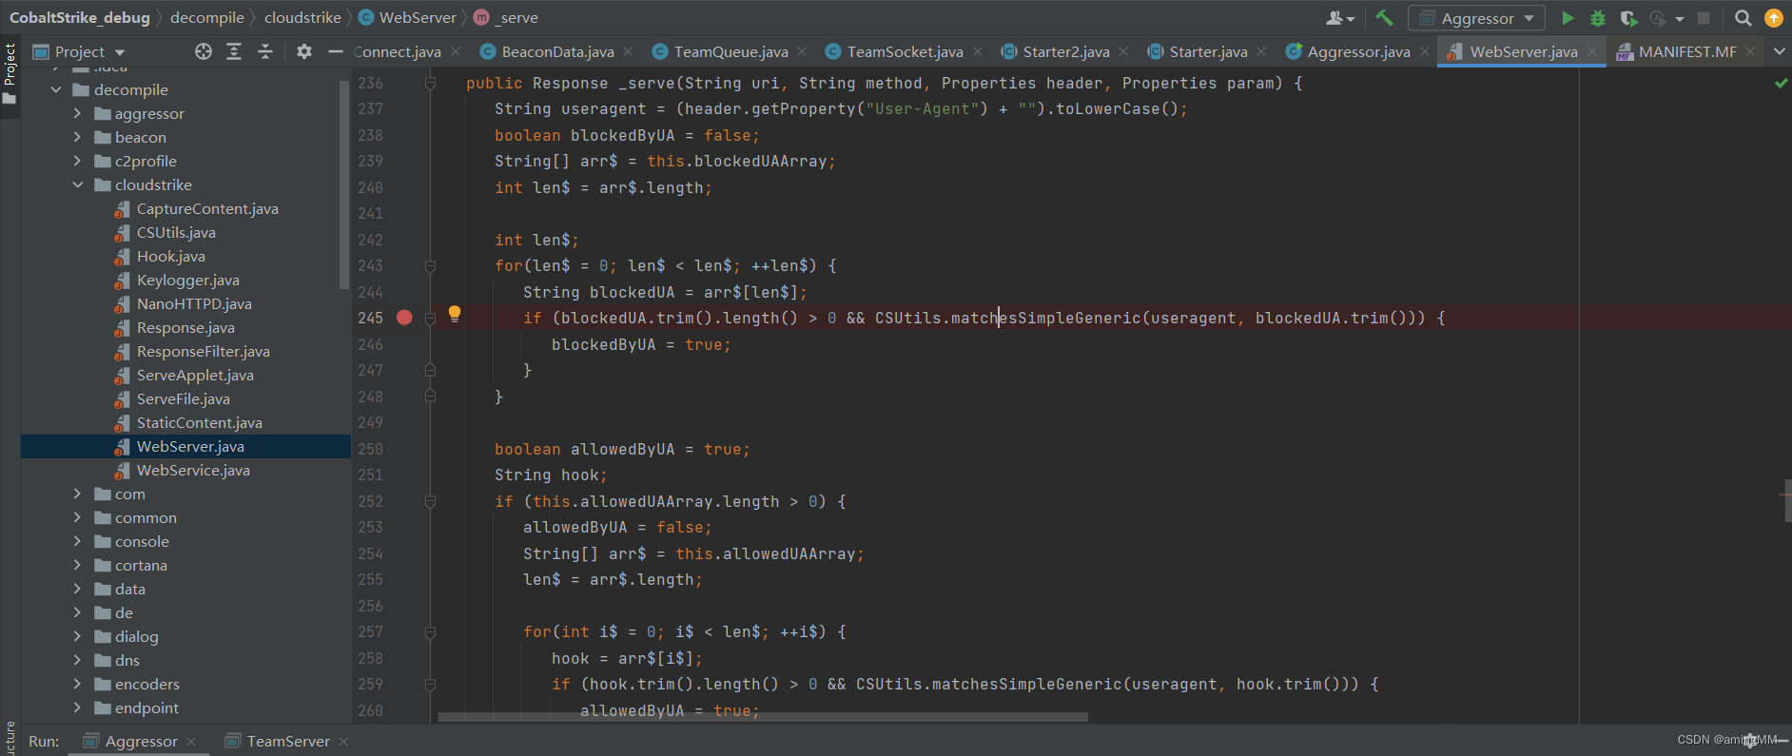Run with coverage icon
Image resolution: width=1792 pixels, height=756 pixels.
[x=1628, y=18]
